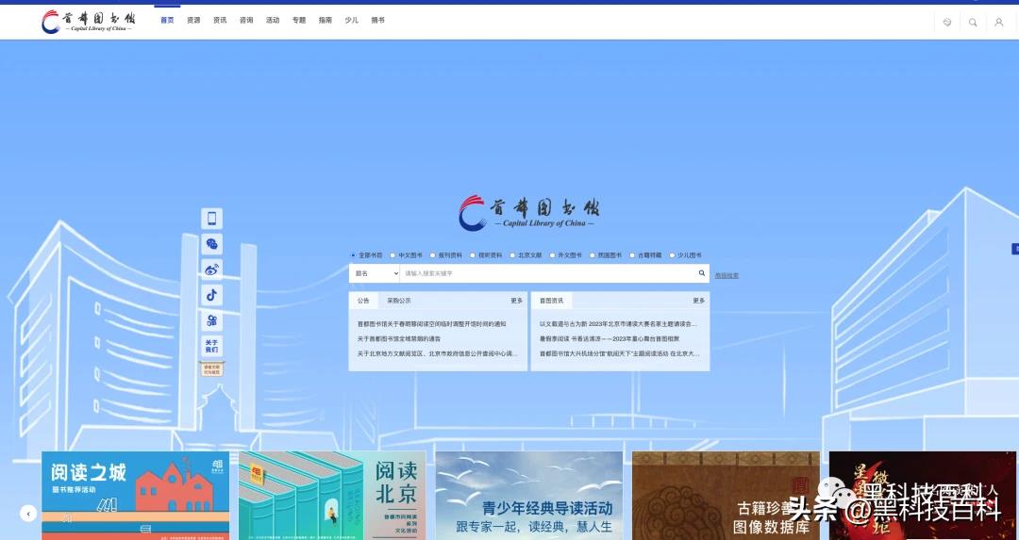Open the 少儿 nav item
This screenshot has height=540, width=1019.
point(352,20)
